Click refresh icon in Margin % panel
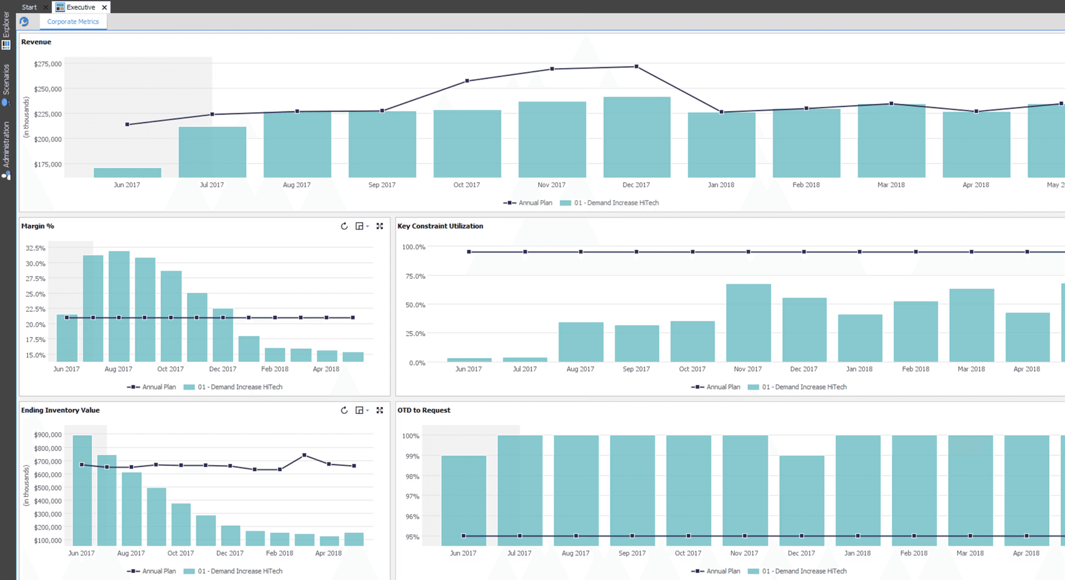Viewport: 1065px width, 580px height. coord(344,226)
